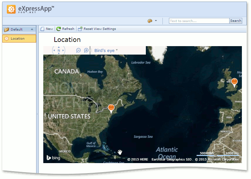Image resolution: width=251 pixels, height=179 pixels.
Task: Zoom in on the map
Action: tap(86, 50)
